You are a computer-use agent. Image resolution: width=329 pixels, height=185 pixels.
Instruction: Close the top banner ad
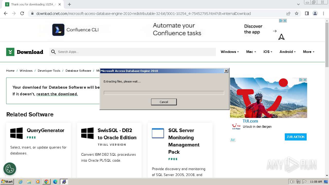[285, 21]
